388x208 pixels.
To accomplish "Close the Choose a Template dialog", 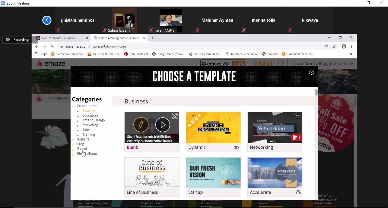I will (x=311, y=72).
